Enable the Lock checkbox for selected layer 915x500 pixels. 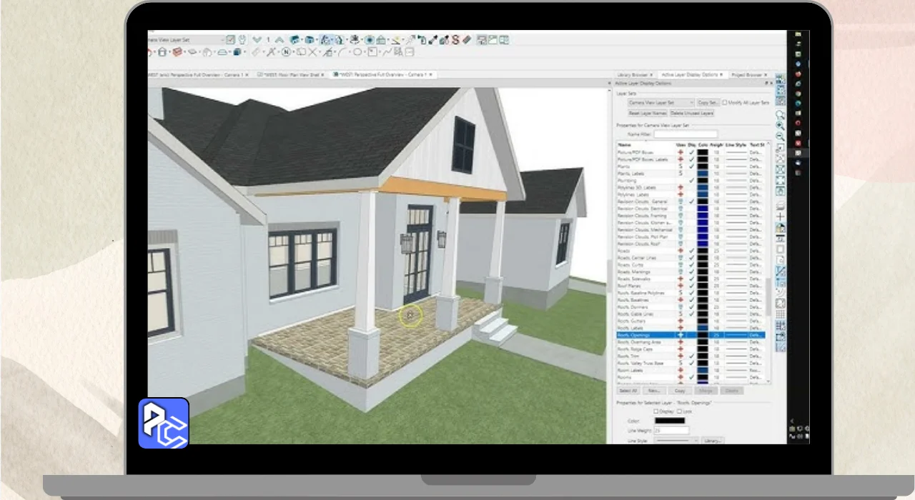coord(679,411)
